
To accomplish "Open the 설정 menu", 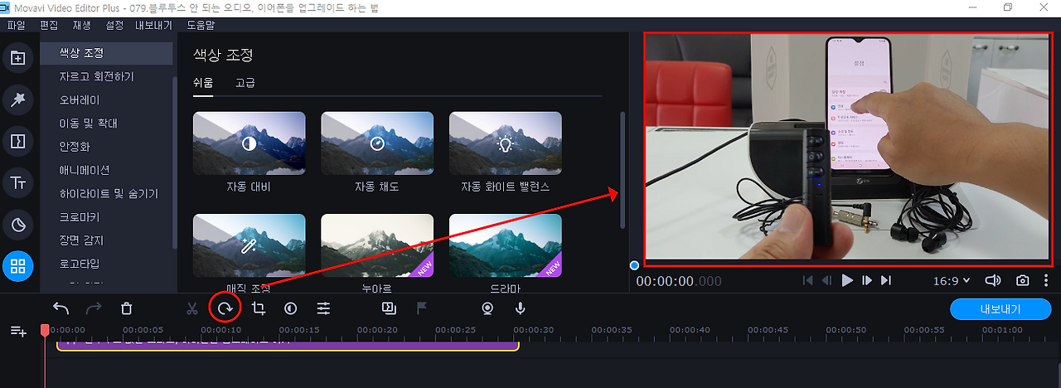I will coord(115,26).
